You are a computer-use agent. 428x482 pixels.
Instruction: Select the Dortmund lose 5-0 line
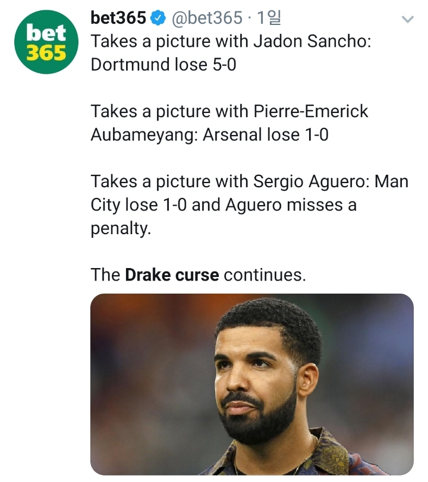pos(163,65)
